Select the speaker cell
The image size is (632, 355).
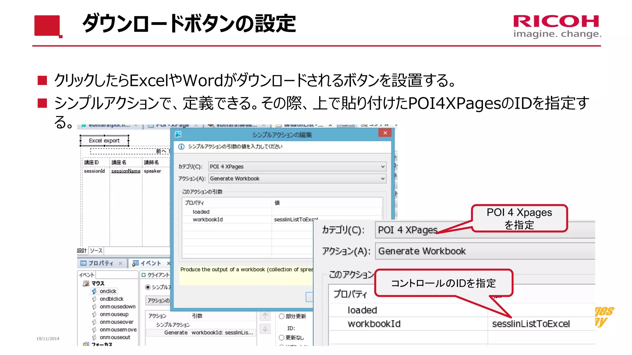coord(152,171)
